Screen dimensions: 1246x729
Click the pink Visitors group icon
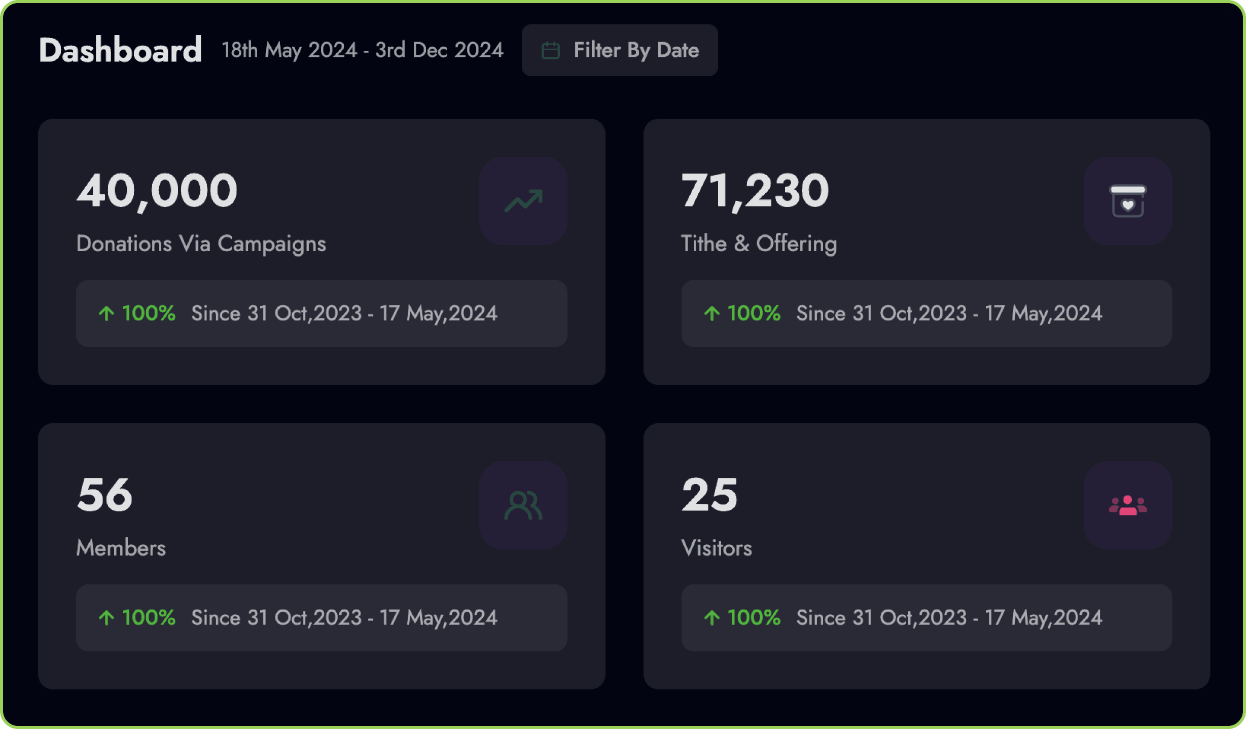point(1127,505)
